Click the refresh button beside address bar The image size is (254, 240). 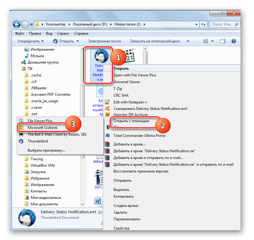203,25
